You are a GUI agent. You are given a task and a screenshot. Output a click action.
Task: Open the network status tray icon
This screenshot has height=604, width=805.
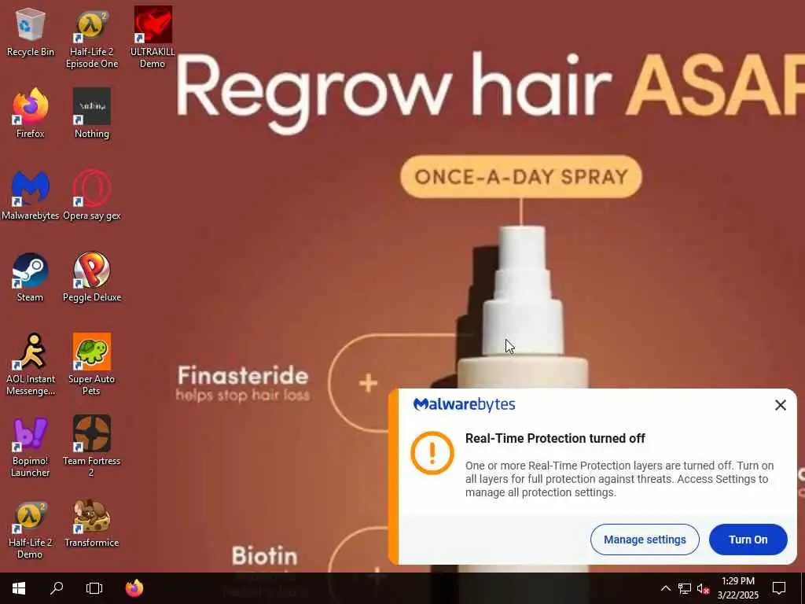point(685,588)
